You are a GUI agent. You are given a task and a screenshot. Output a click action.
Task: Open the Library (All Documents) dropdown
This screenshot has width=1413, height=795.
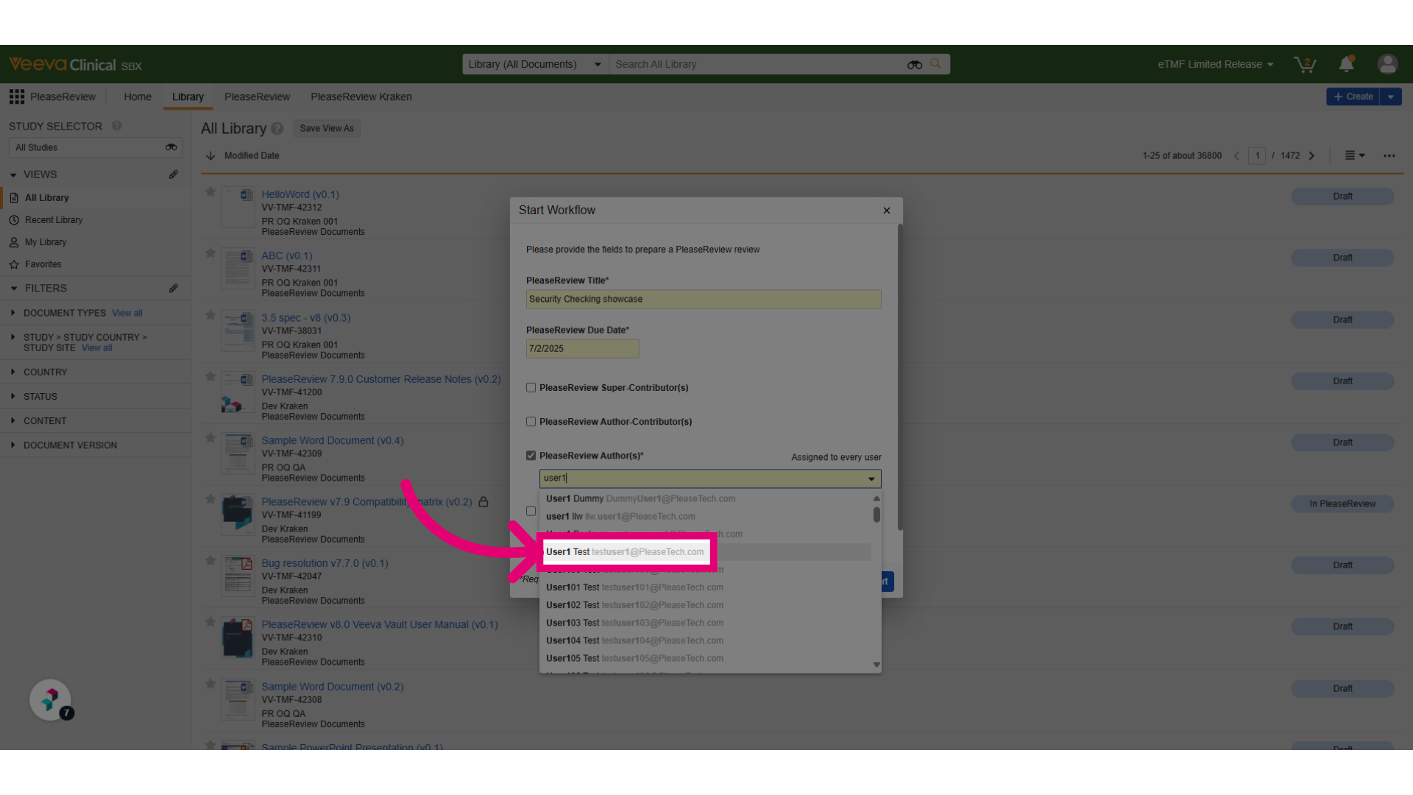[534, 64]
